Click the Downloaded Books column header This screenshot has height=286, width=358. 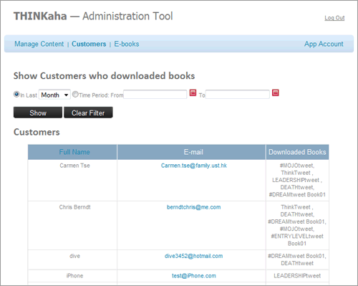point(297,152)
